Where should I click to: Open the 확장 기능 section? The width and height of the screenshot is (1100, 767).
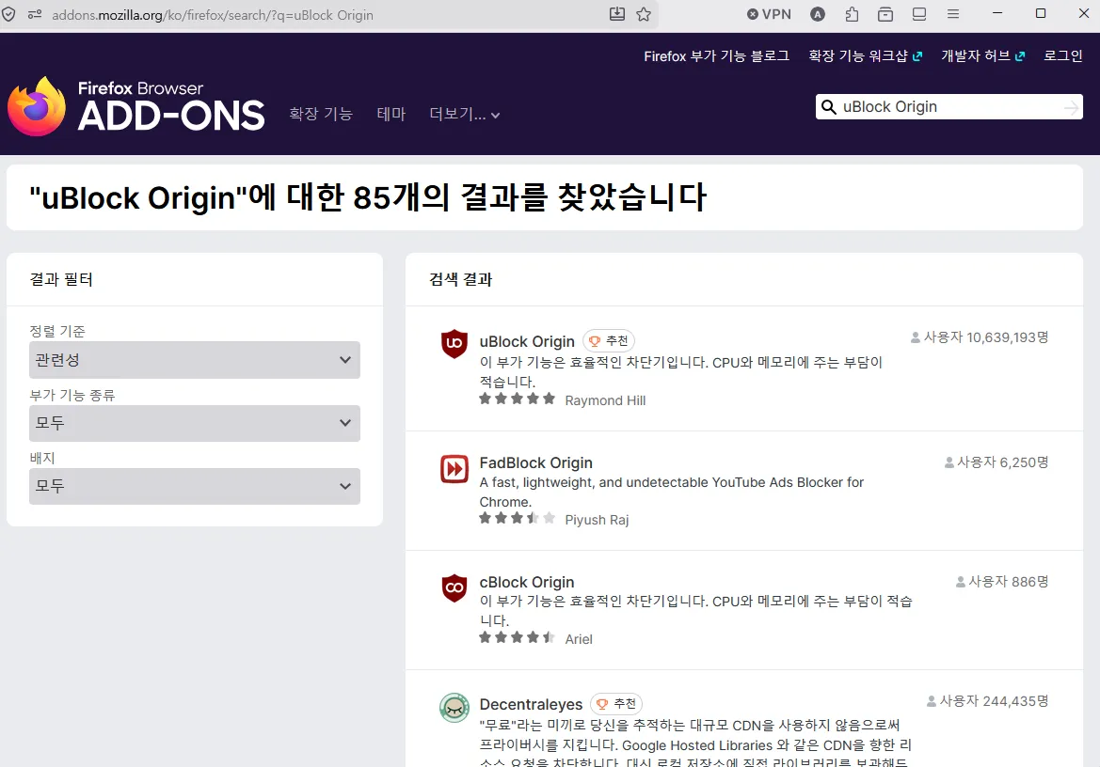point(321,114)
